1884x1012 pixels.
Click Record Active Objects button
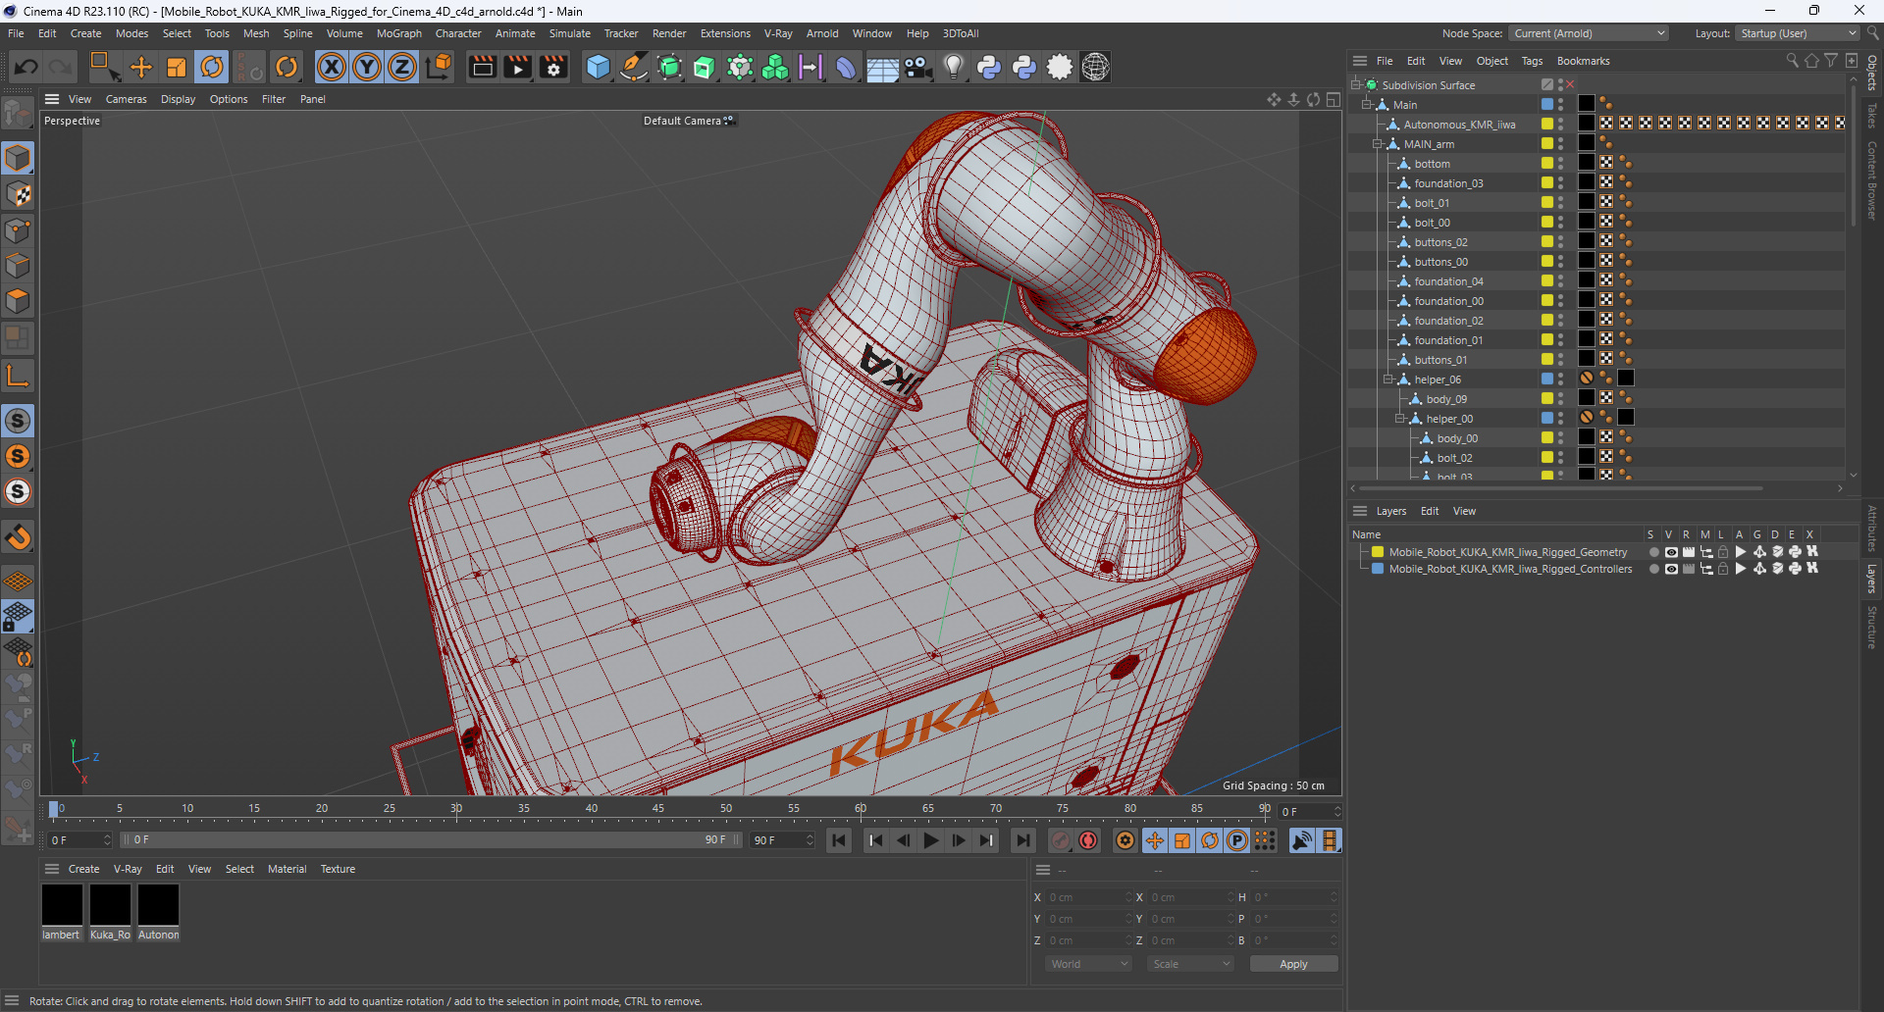click(1061, 840)
